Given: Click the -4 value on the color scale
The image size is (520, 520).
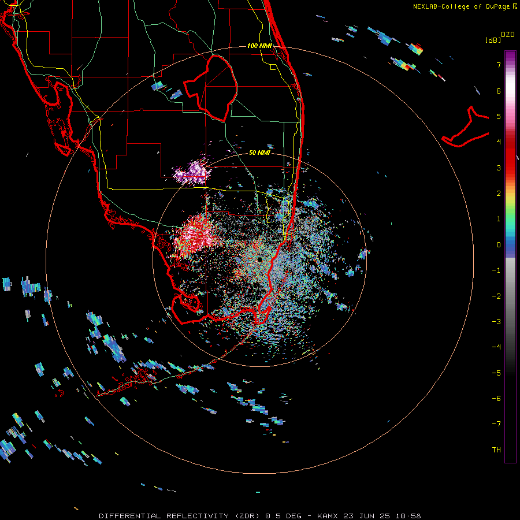Looking at the screenshot, I should (496, 347).
